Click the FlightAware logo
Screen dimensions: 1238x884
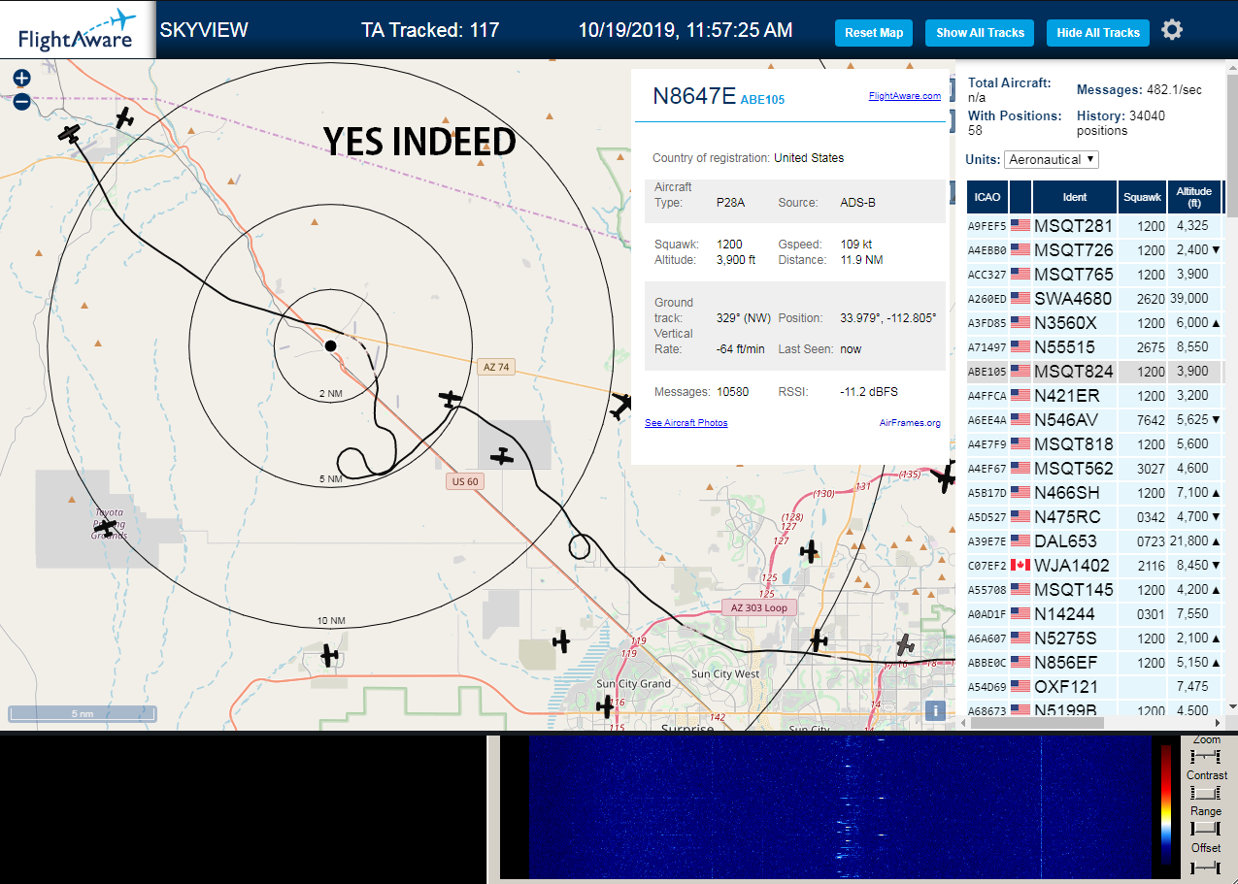pyautogui.click(x=77, y=29)
